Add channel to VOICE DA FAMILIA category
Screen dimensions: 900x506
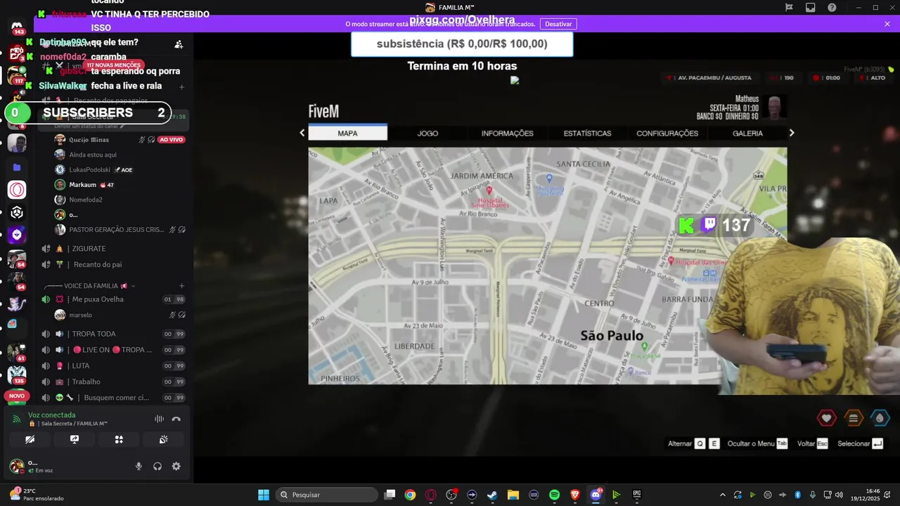[181, 286]
